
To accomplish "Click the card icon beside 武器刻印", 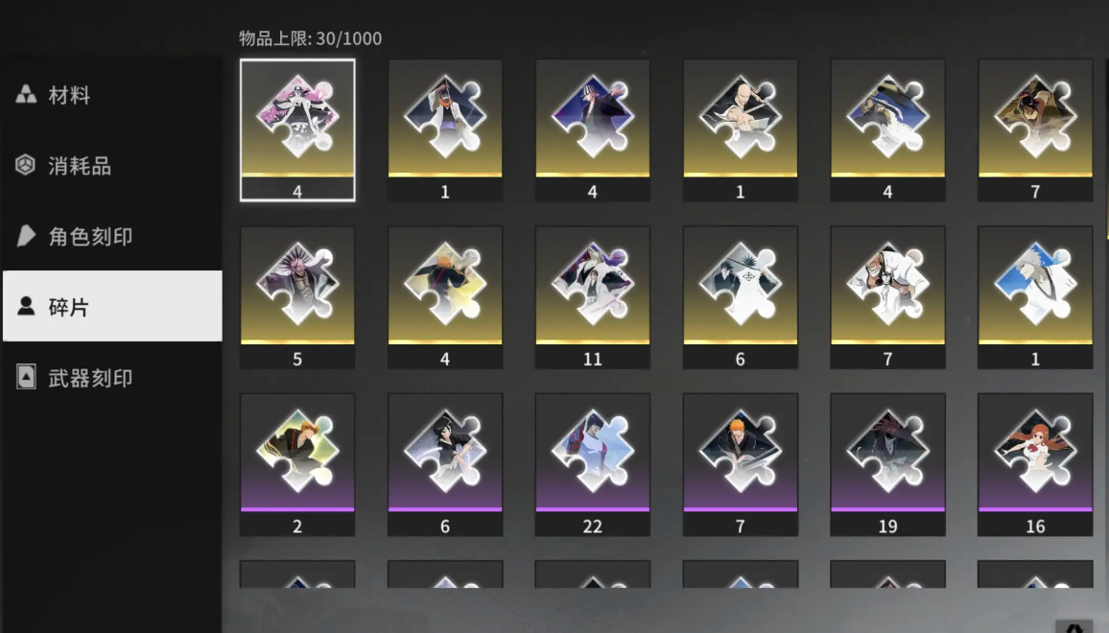I will click(x=26, y=377).
